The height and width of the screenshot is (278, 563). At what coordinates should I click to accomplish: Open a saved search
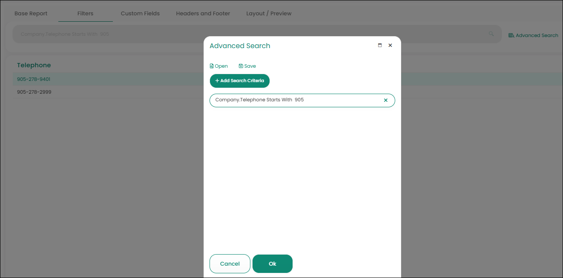tap(219, 66)
